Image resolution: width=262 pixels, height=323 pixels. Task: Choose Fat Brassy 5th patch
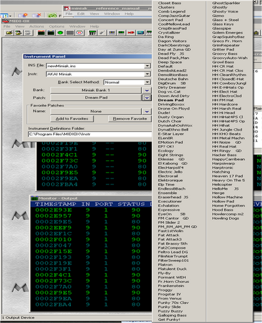click(x=172, y=244)
